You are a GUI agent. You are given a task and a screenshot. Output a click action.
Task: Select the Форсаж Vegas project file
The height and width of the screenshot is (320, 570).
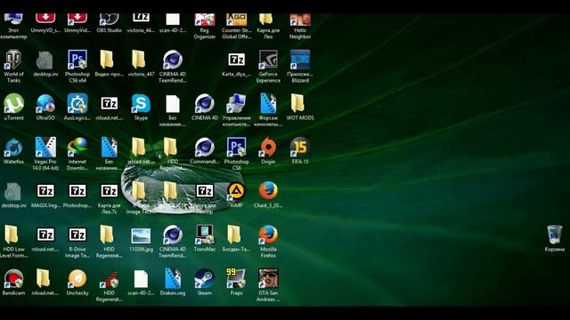pyautogui.click(x=268, y=104)
